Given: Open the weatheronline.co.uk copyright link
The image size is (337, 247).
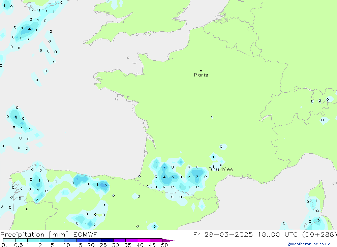Looking at the screenshot, I should pyautogui.click(x=309, y=244).
